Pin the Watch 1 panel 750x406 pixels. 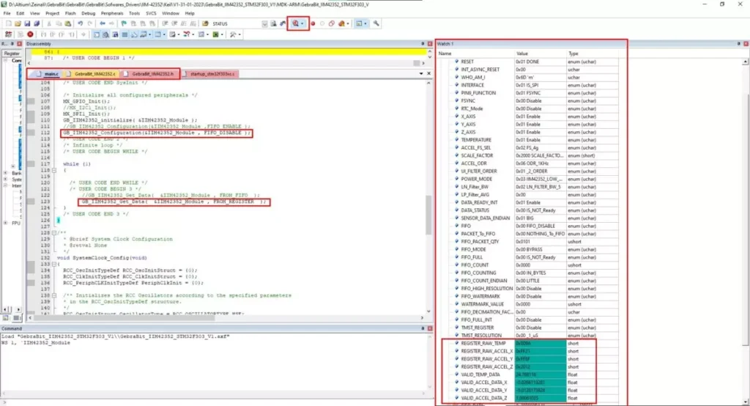pos(738,44)
